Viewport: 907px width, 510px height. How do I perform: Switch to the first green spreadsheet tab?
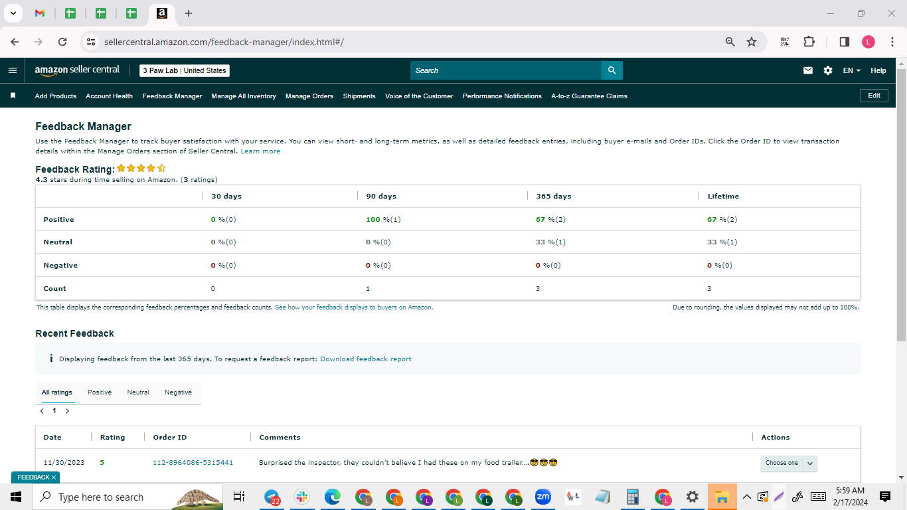pos(70,13)
